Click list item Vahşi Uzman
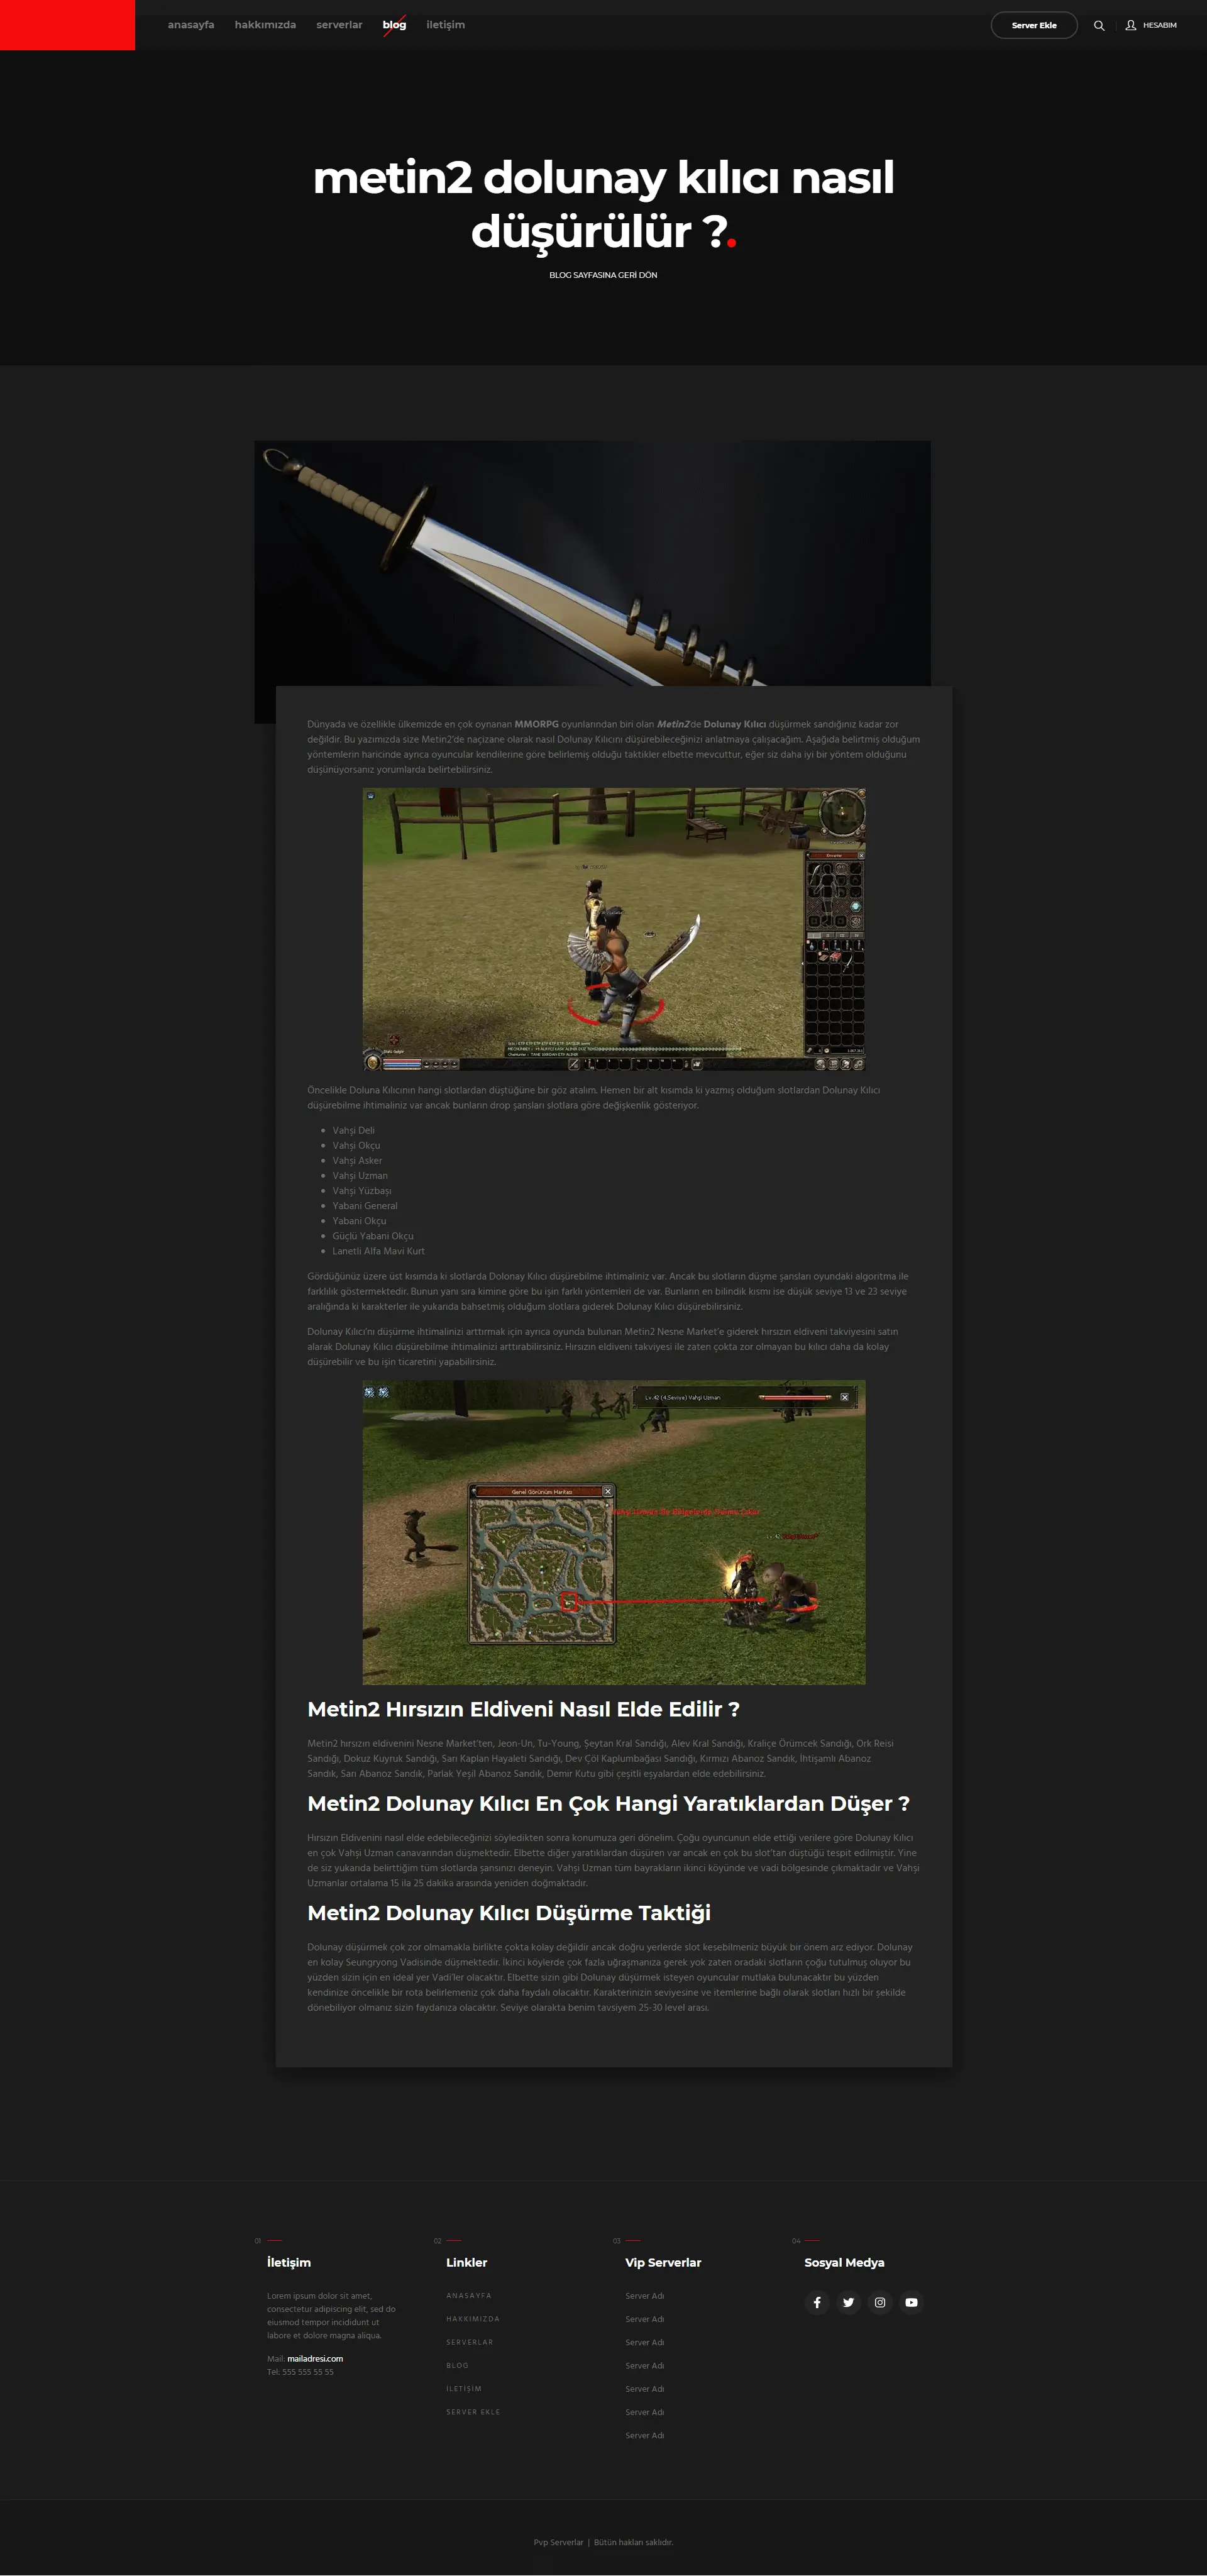This screenshot has height=2576, width=1207. 360,1175
